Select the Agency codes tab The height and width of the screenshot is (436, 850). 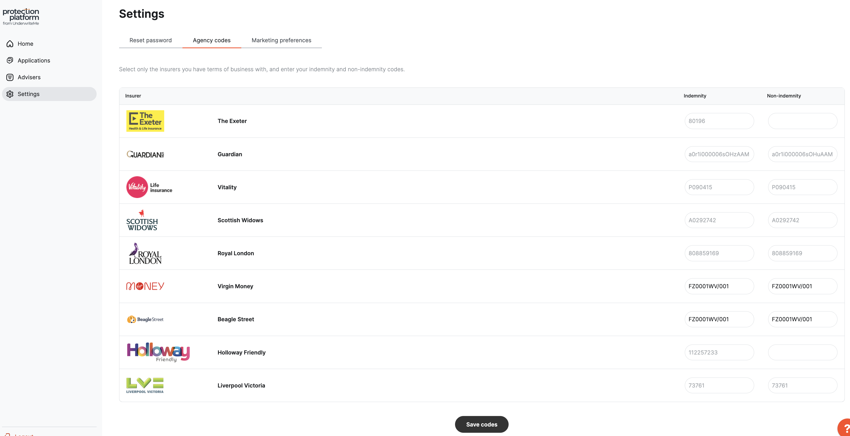tap(211, 40)
